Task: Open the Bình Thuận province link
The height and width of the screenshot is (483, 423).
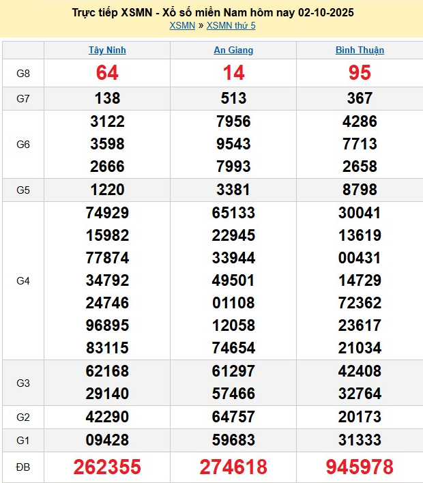Action: point(360,50)
